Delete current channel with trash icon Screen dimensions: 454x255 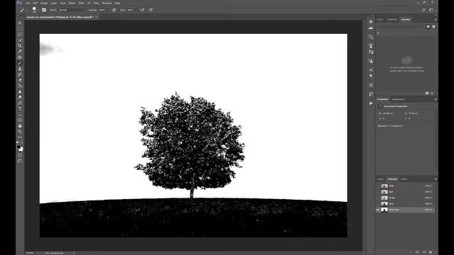[431, 252]
